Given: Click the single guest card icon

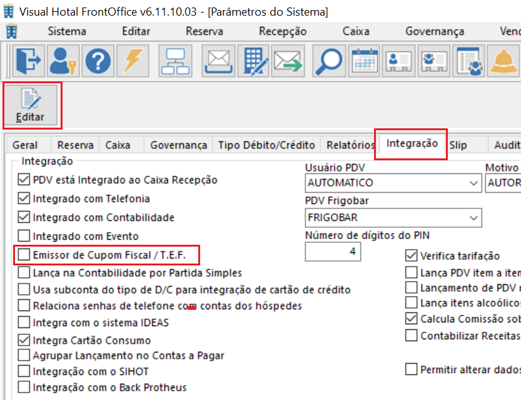Looking at the screenshot, I should pyautogui.click(x=399, y=61).
